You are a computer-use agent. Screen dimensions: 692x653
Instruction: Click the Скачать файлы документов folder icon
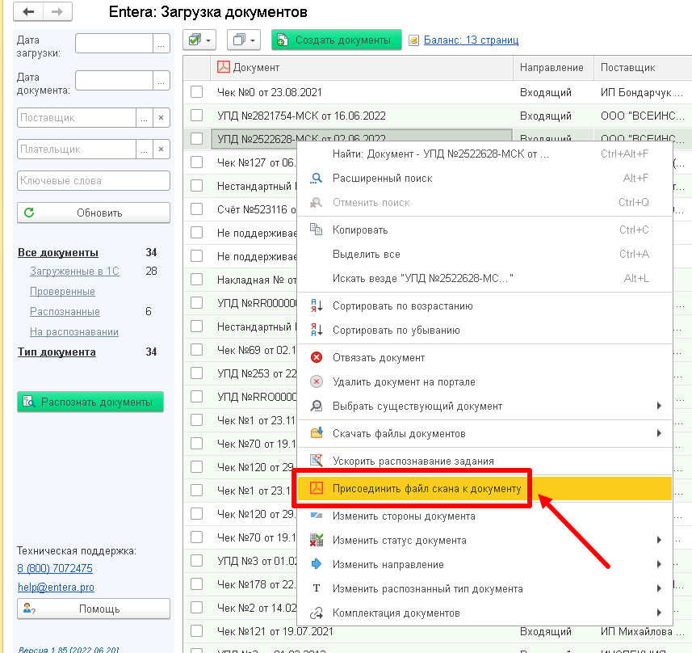pyautogui.click(x=317, y=433)
